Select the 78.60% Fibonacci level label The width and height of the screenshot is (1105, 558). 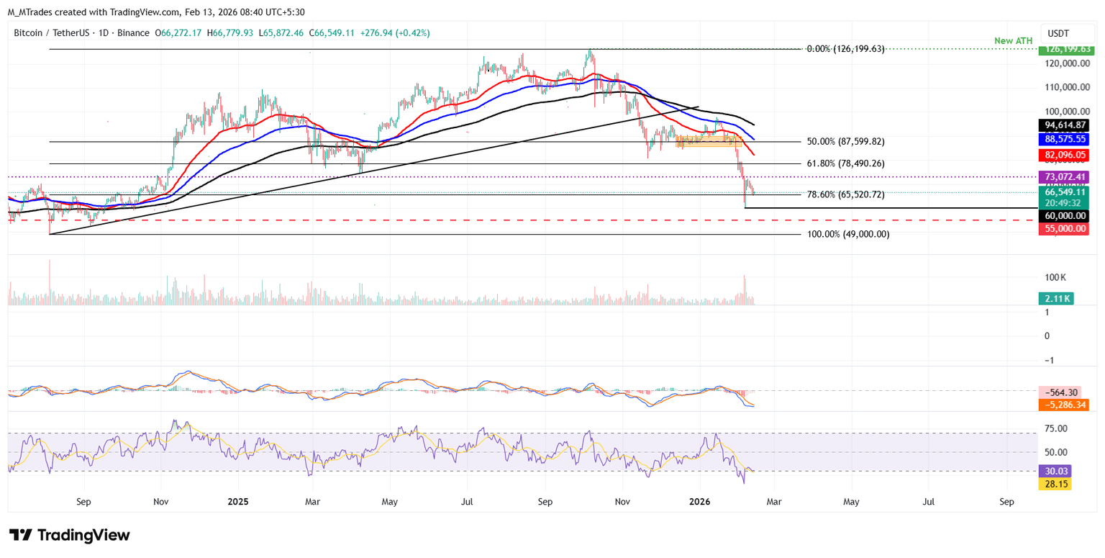click(846, 194)
